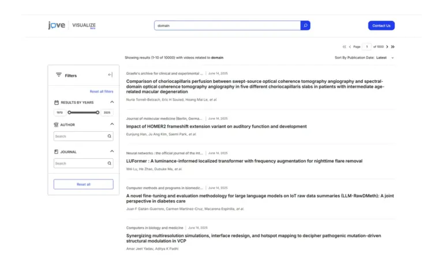Click the page number input box
This screenshot has height=256, width=443.
[367, 47]
